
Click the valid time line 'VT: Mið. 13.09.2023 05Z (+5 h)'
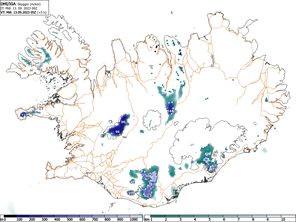(x=23, y=12)
